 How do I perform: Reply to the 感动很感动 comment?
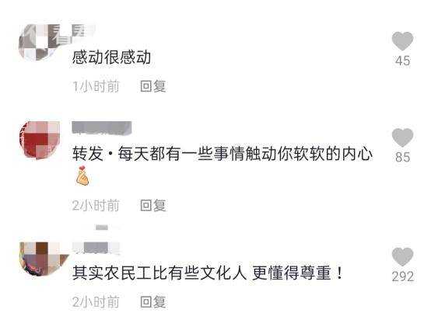point(152,86)
